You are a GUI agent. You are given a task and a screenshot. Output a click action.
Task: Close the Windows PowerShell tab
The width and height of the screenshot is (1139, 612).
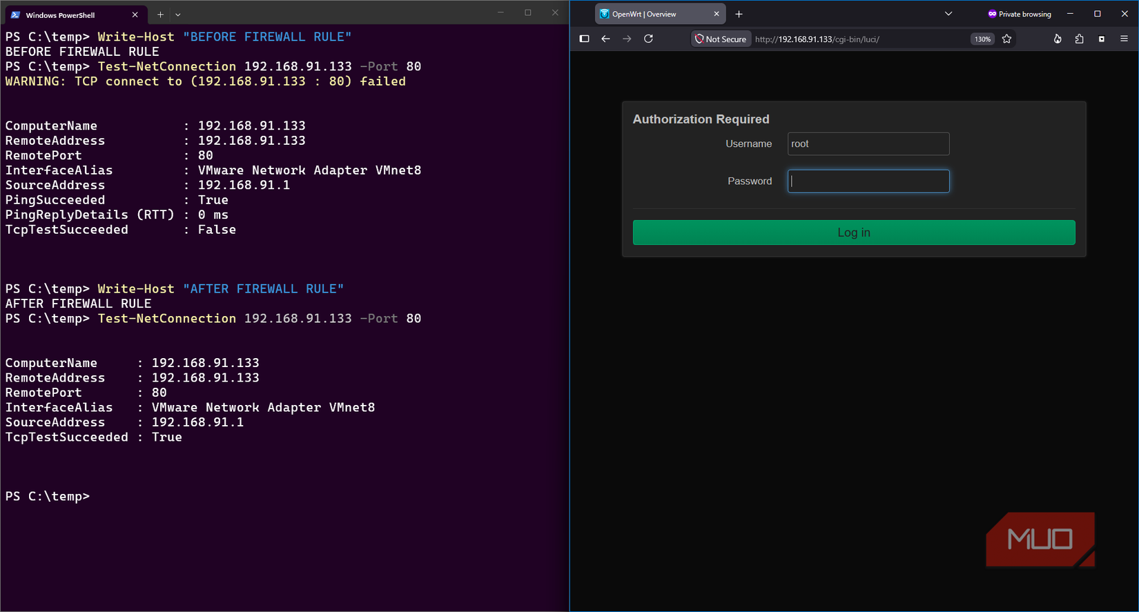coord(135,14)
